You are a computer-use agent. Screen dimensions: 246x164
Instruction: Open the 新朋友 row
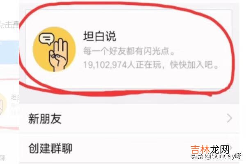click(x=129, y=118)
